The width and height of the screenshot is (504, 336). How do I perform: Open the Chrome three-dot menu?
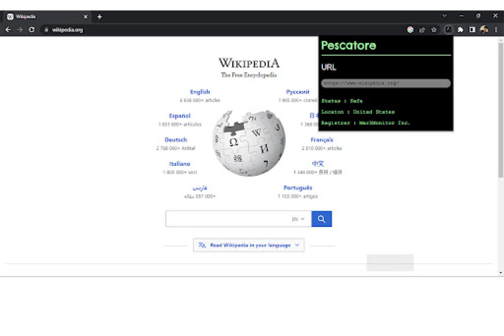point(496,30)
